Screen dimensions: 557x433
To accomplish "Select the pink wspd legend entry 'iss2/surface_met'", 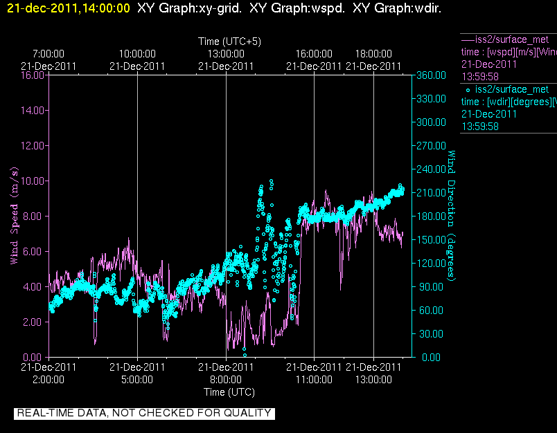I will (511, 39).
